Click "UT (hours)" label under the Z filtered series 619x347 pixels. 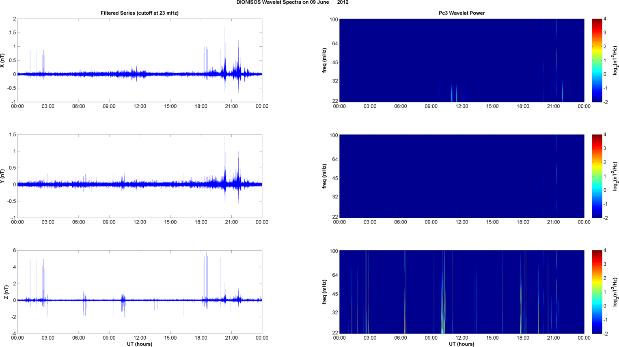click(140, 344)
